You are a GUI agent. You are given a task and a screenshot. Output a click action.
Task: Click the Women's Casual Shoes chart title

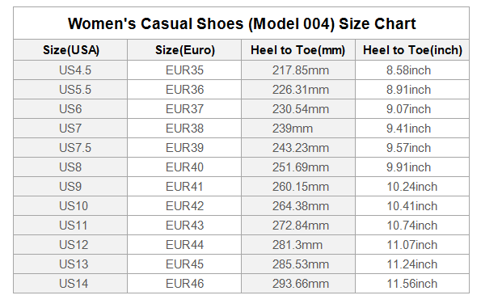click(242, 23)
